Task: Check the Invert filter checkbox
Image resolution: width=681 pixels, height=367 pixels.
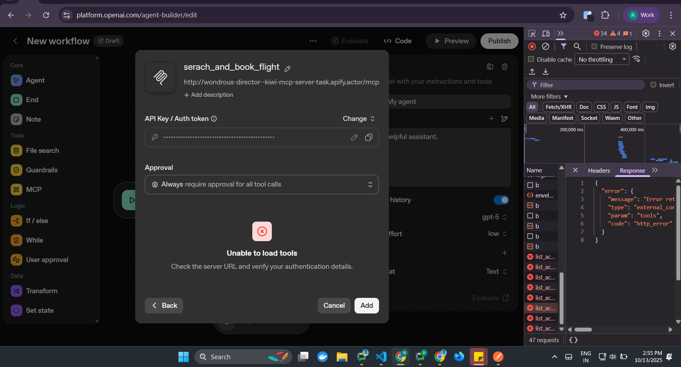Action: pos(653,85)
